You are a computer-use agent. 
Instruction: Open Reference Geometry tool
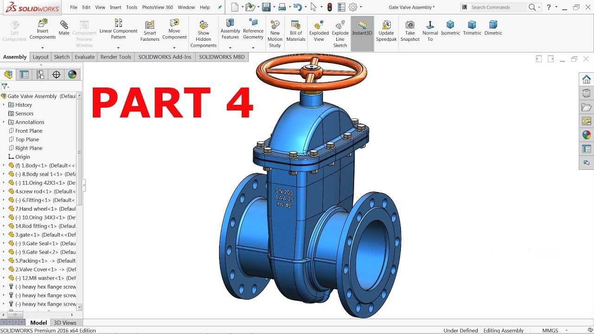tap(253, 29)
